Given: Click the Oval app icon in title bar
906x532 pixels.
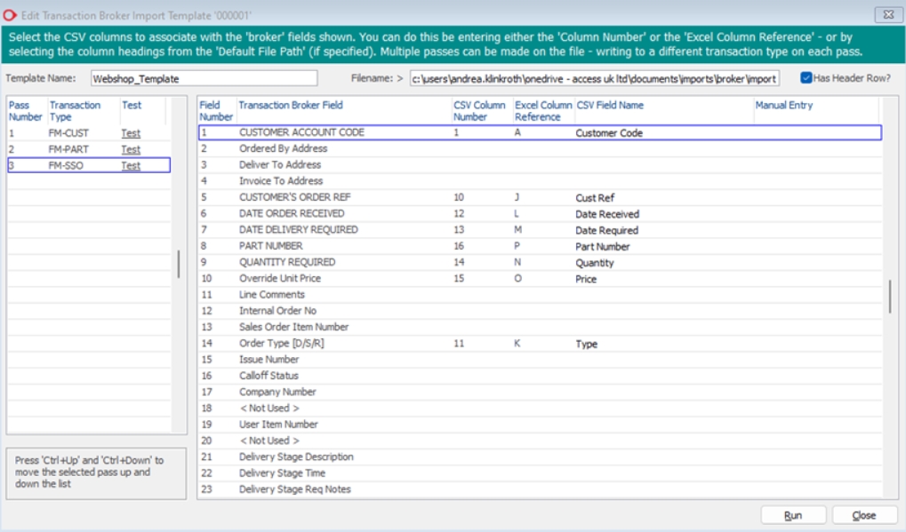Looking at the screenshot, I should (10, 15).
